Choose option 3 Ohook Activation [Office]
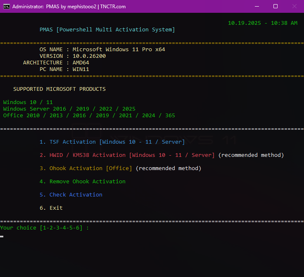Screen dimensions: 304x277 click(x=85, y=168)
